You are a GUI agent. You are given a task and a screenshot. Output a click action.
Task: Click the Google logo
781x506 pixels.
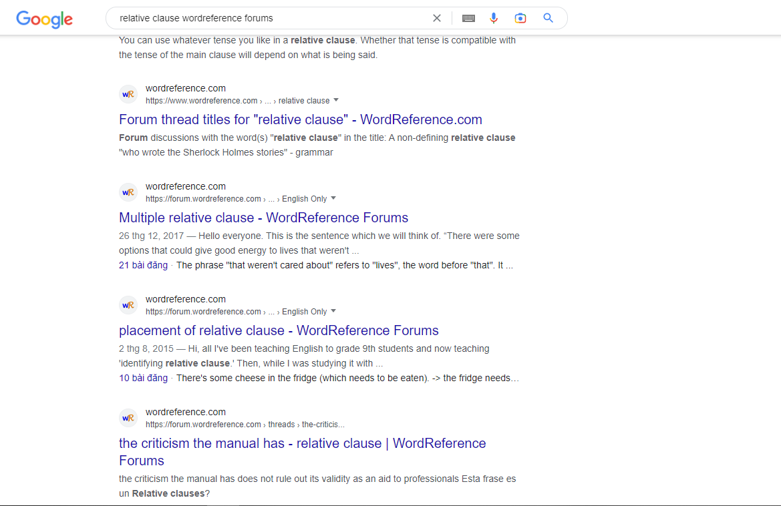click(44, 19)
